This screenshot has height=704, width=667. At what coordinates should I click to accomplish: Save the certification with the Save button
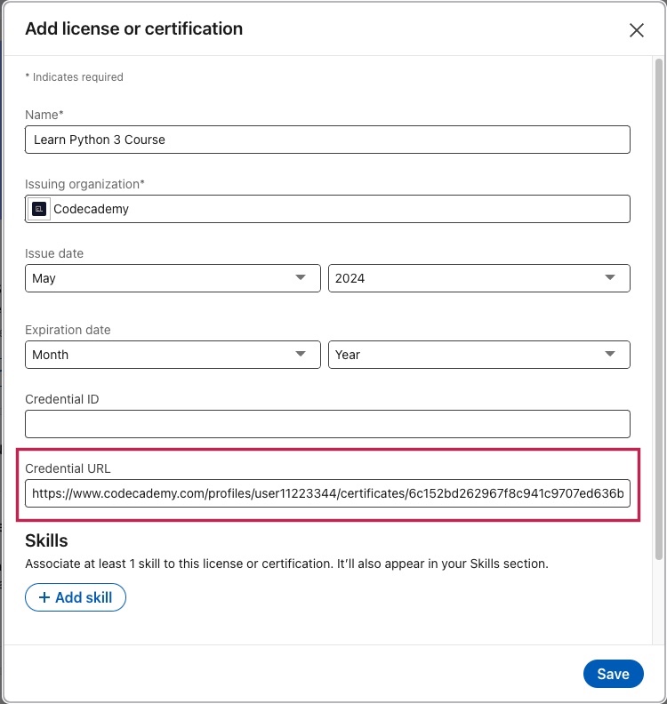pos(613,674)
